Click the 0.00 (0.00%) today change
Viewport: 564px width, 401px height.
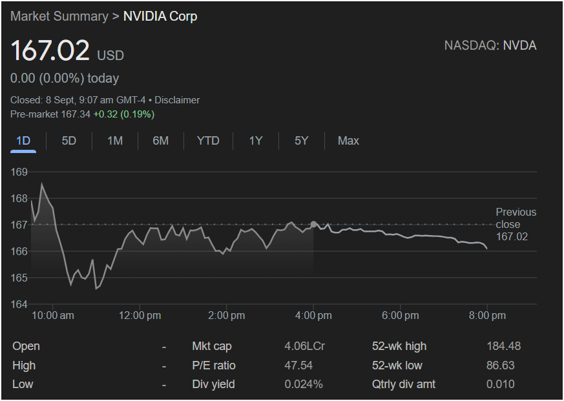click(x=65, y=78)
